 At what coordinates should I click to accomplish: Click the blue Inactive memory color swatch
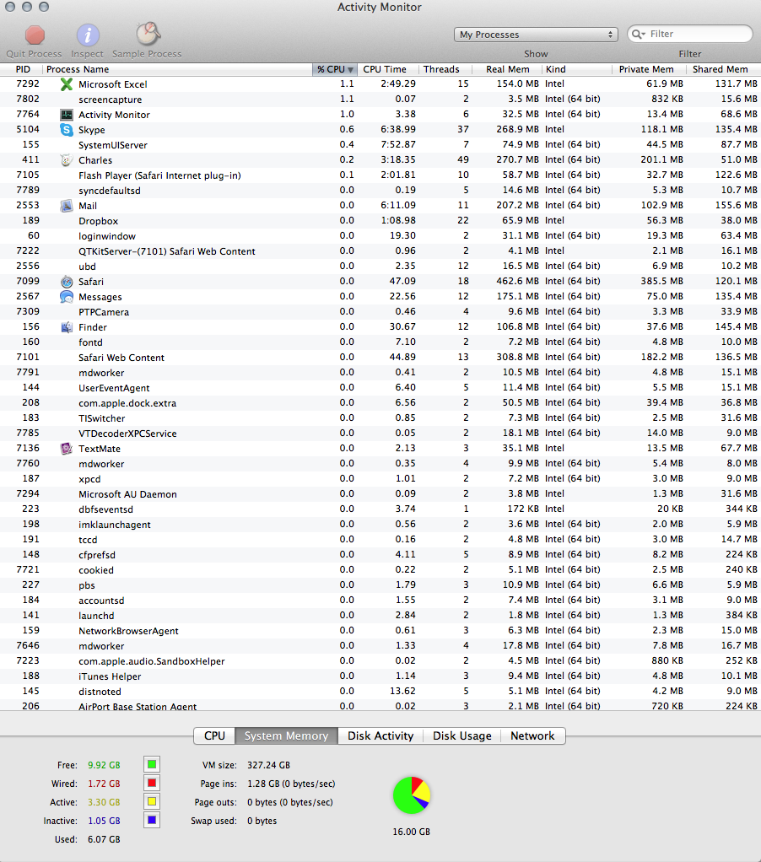click(152, 820)
